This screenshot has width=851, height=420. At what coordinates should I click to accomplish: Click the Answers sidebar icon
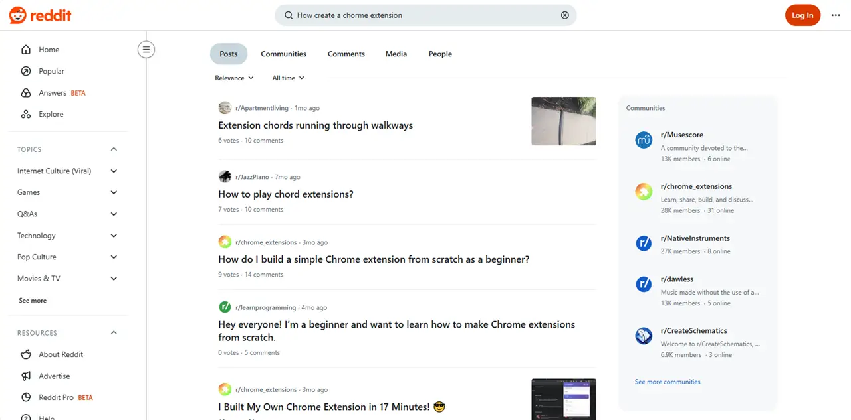(x=26, y=93)
